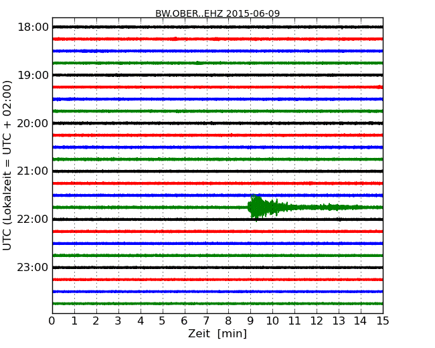Click x-axis tick label 2
The image size is (435, 348).
(96, 321)
